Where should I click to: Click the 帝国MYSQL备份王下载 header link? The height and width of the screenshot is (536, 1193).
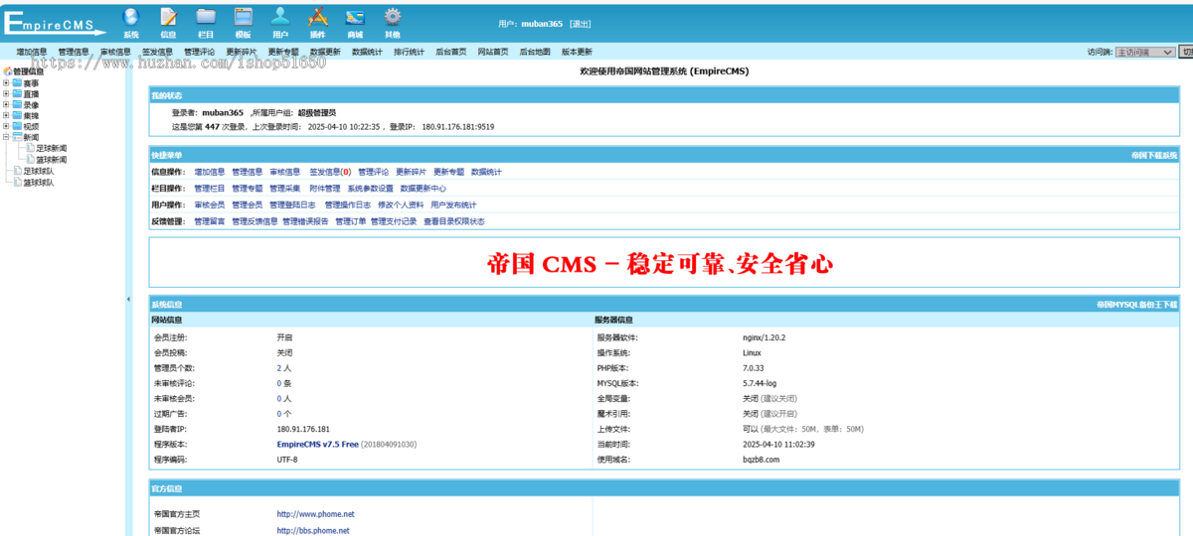click(x=1137, y=304)
